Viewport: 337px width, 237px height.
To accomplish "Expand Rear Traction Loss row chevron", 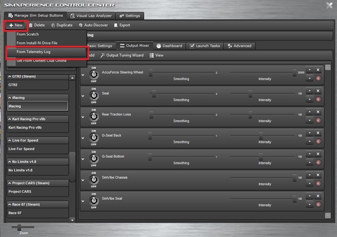I will pyautogui.click(x=83, y=117).
